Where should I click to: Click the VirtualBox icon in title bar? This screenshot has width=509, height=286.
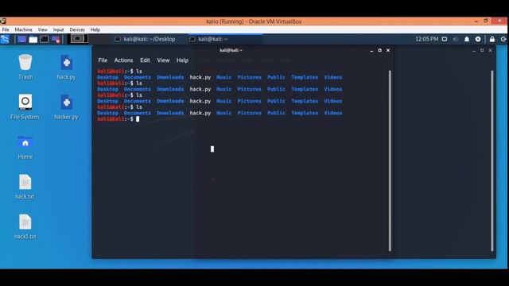tap(3, 21)
